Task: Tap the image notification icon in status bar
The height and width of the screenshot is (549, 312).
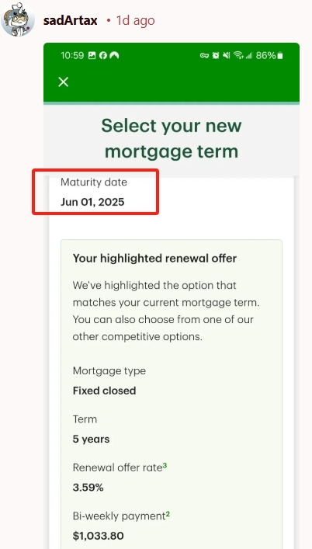Action: 92,55
